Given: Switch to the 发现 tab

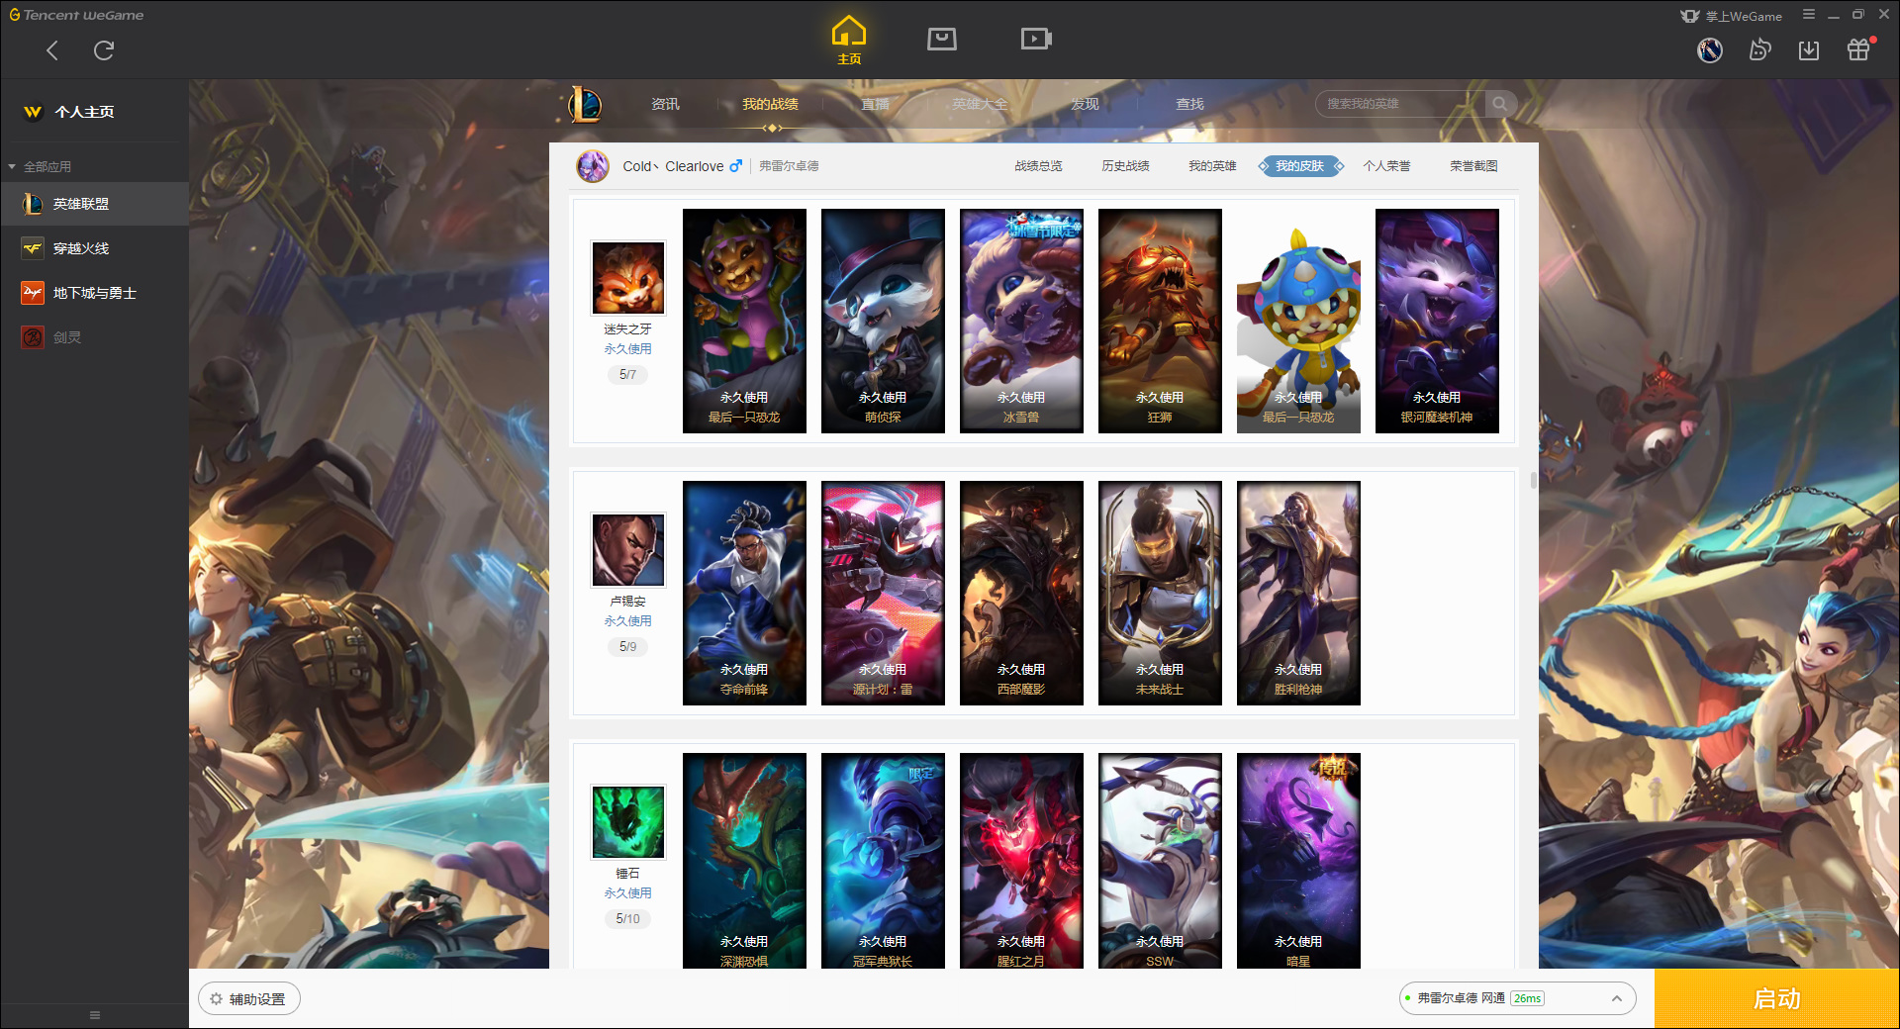Looking at the screenshot, I should pos(1085,104).
